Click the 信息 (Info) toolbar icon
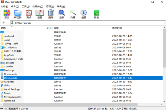The image size is (166, 110). (x=84, y=14)
